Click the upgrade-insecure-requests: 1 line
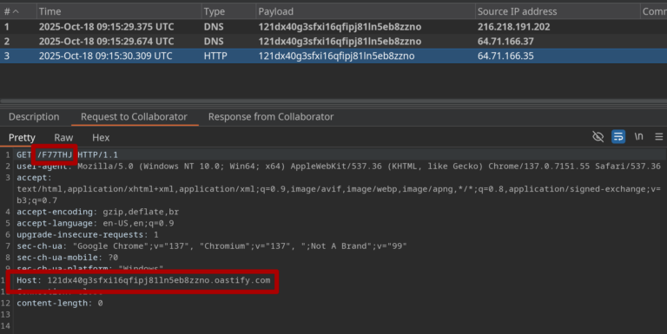The height and width of the screenshot is (334, 667). [88, 234]
